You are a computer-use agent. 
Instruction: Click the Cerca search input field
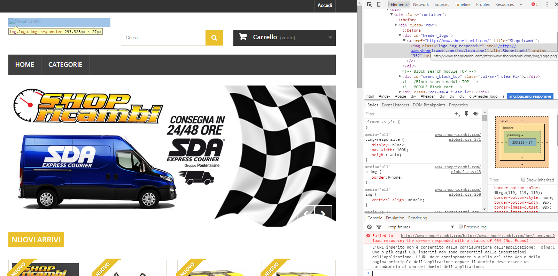163,38
